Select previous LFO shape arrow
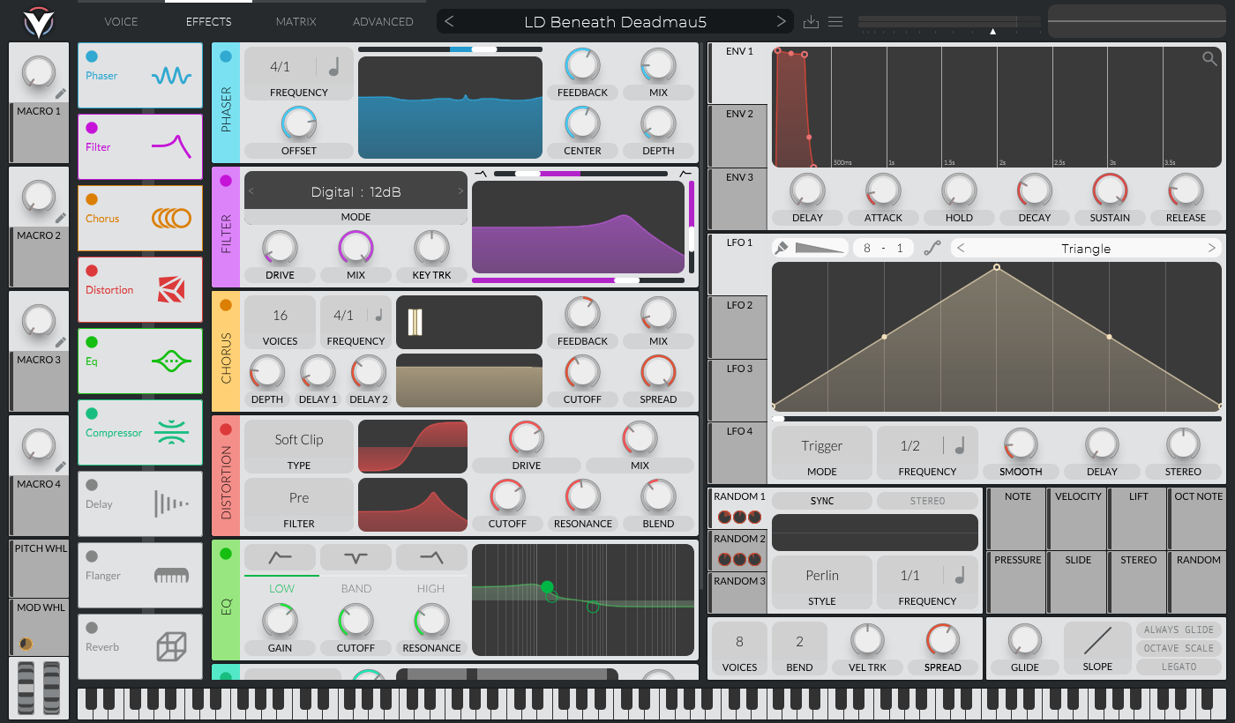1235x723 pixels. [x=961, y=249]
